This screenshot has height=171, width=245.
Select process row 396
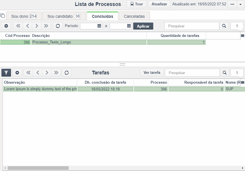tap(16, 42)
